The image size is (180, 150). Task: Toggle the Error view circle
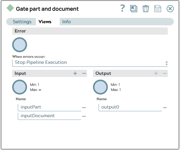pyautogui.click(x=20, y=45)
